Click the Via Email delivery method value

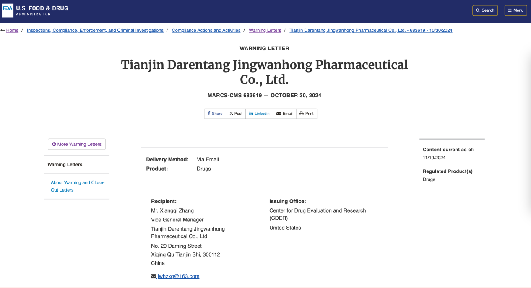pyautogui.click(x=208, y=159)
